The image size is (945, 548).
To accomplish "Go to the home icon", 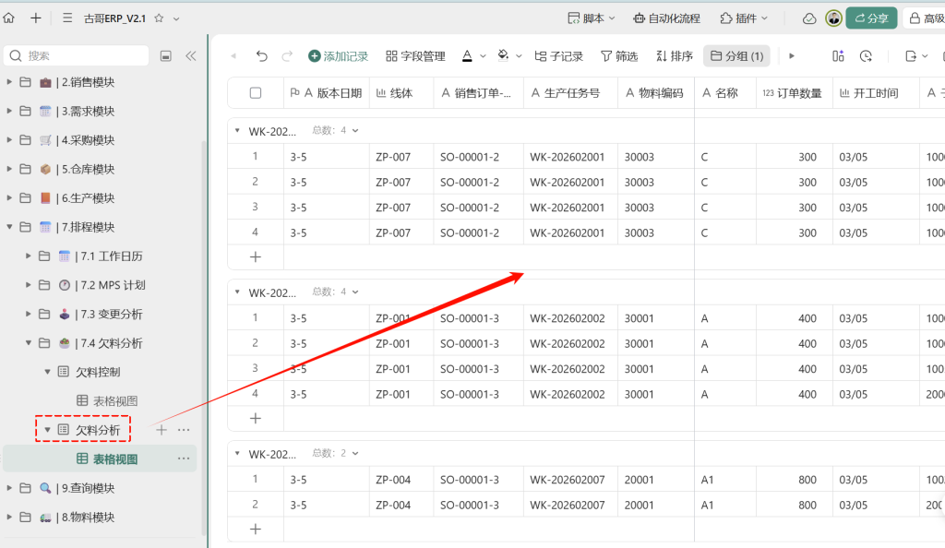I will (9, 18).
